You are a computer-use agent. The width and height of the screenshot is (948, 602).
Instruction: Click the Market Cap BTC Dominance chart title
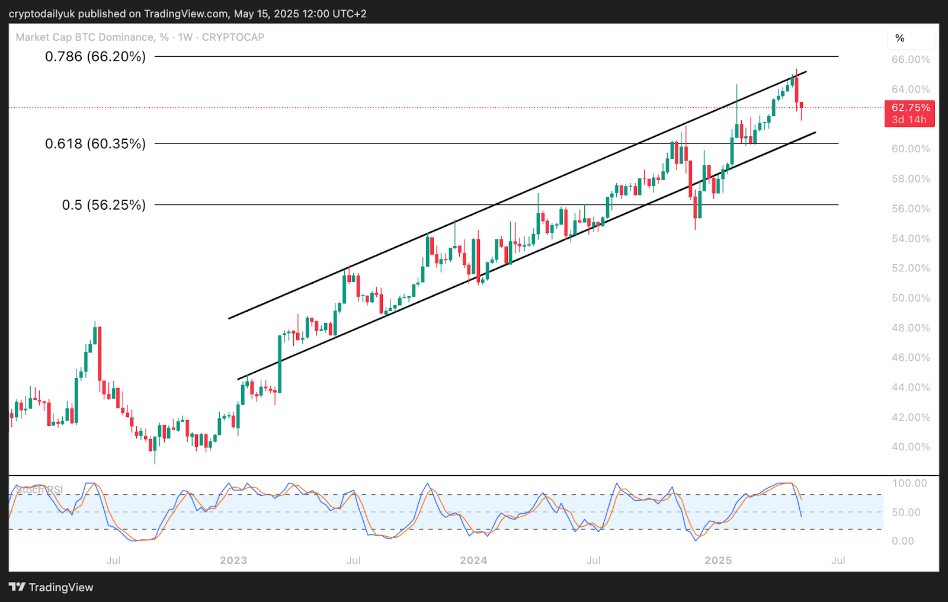[x=140, y=37]
